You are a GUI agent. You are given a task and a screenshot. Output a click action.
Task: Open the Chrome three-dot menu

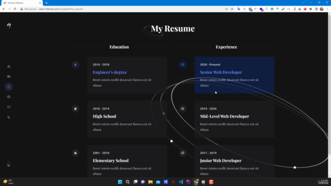pyautogui.click(x=327, y=9)
